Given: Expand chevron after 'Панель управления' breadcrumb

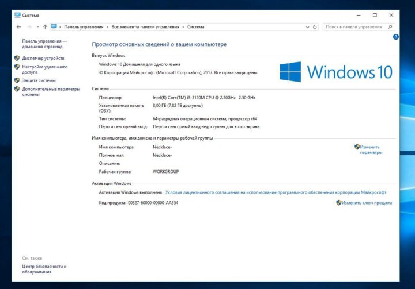Looking at the screenshot, I should point(107,27).
